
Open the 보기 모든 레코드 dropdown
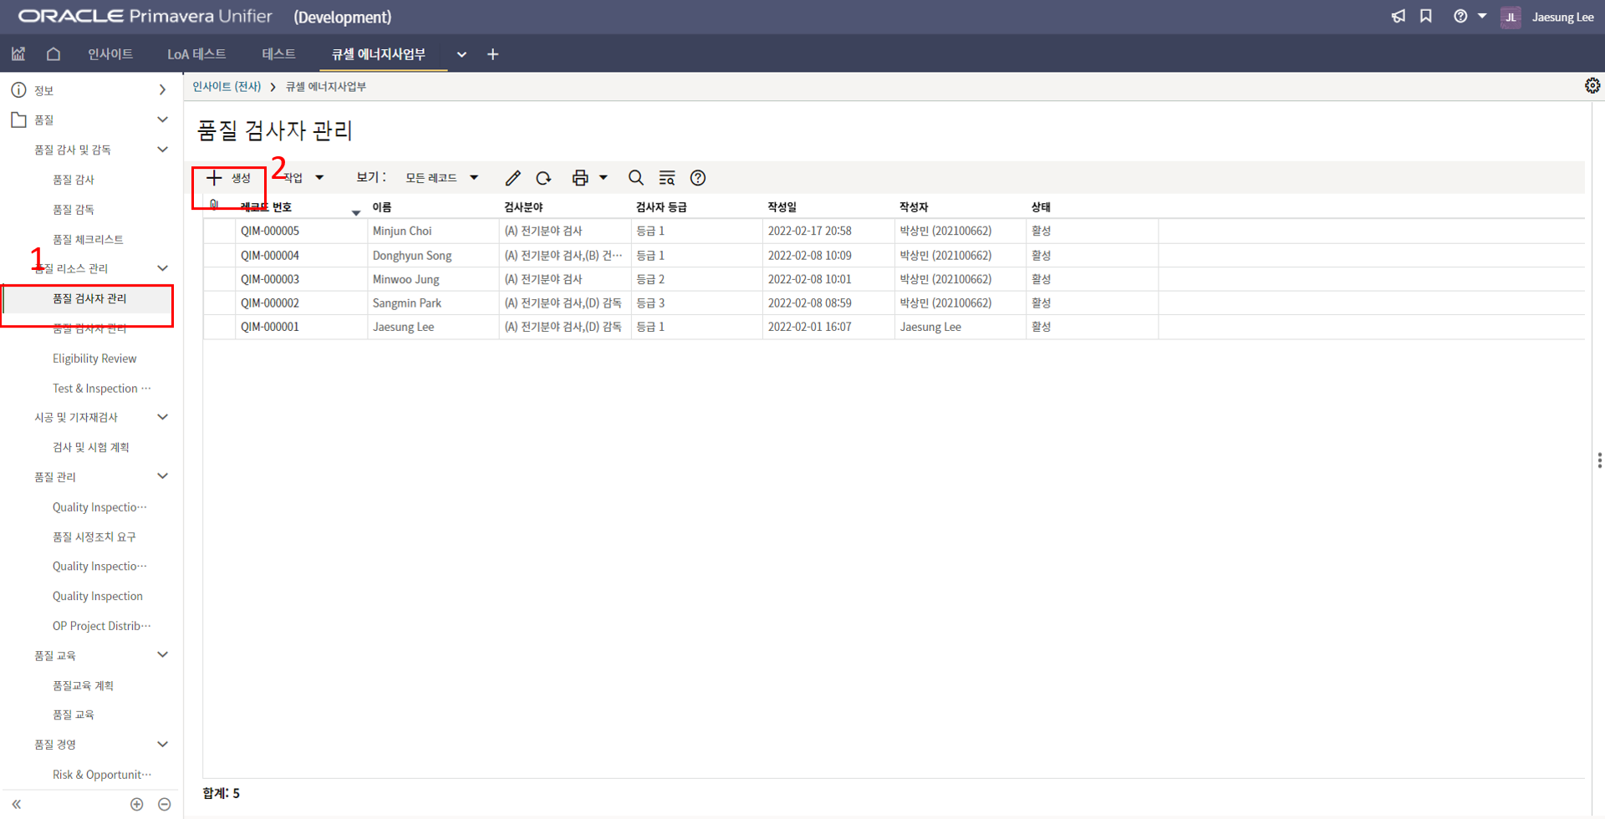[x=441, y=178]
